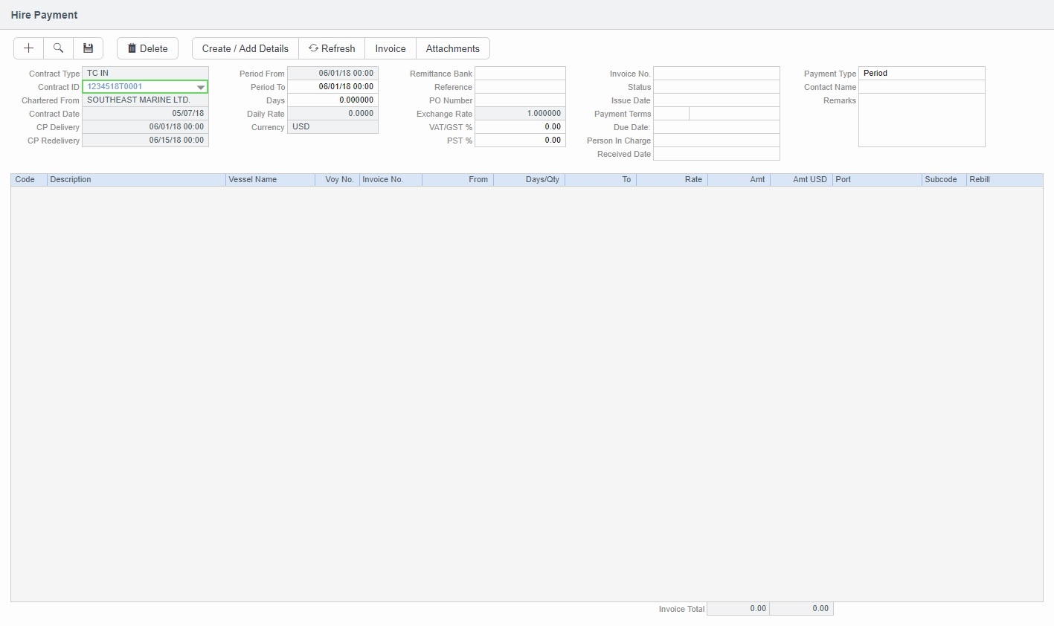
Task: Expand the Contract ID dropdown arrow
Action: [x=200, y=87]
